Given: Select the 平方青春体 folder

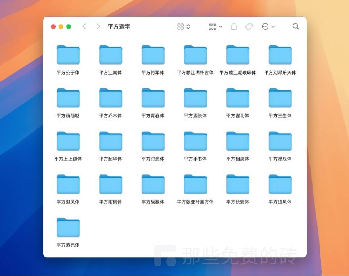Looking at the screenshot, I should tap(153, 98).
